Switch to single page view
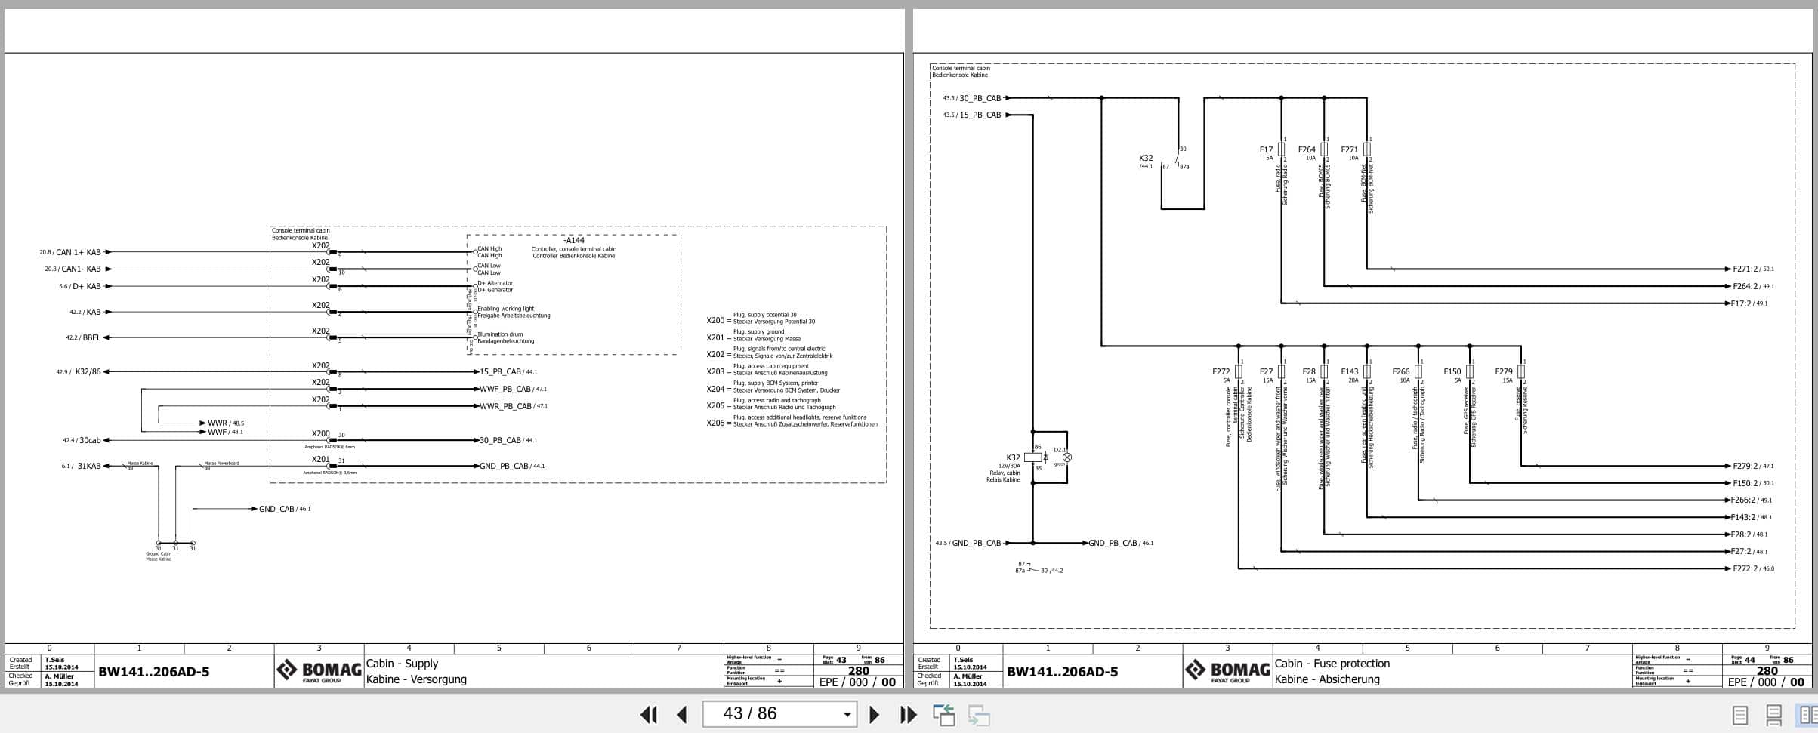The height and width of the screenshot is (733, 1818). (1739, 715)
